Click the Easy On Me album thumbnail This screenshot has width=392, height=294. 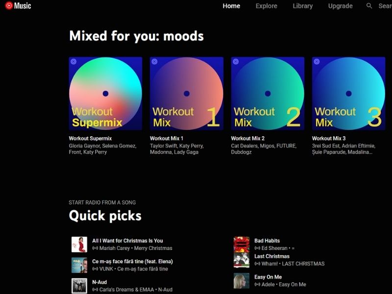pyautogui.click(x=241, y=281)
